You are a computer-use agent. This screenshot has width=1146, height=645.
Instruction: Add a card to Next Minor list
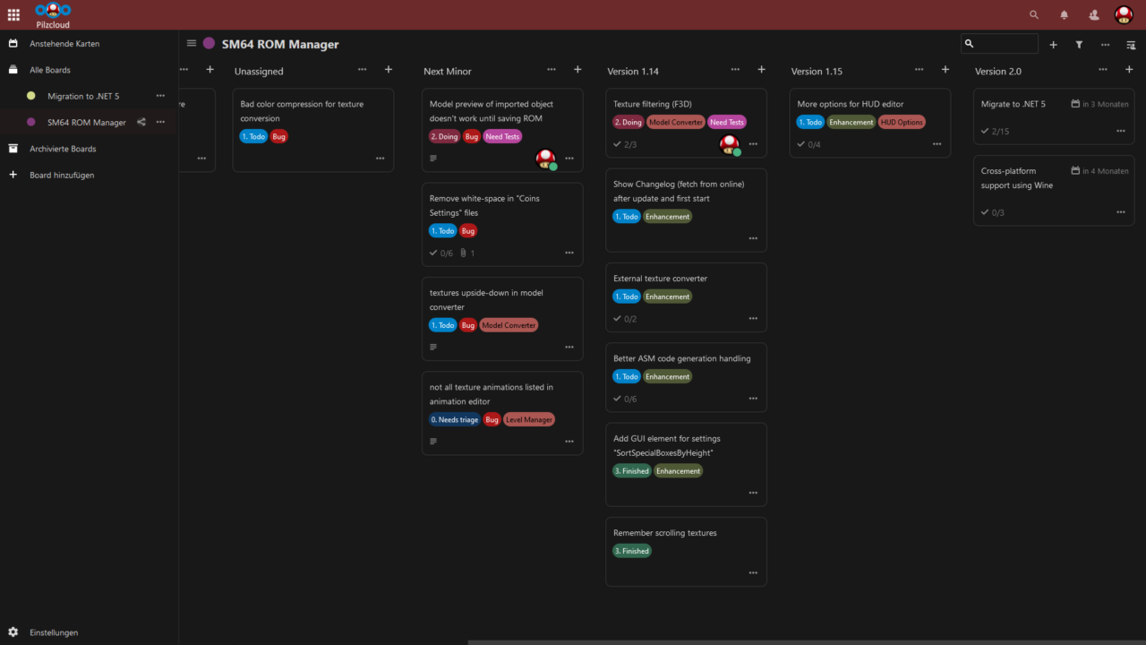coord(577,70)
